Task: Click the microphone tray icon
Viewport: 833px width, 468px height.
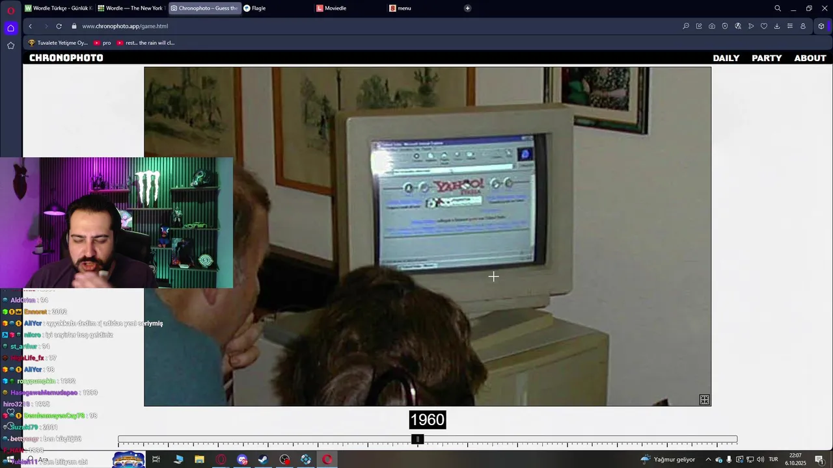Action: pyautogui.click(x=730, y=460)
